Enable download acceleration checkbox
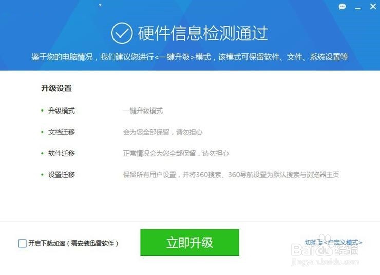Image resolution: width=380 pixels, height=275 pixels. (x=22, y=243)
